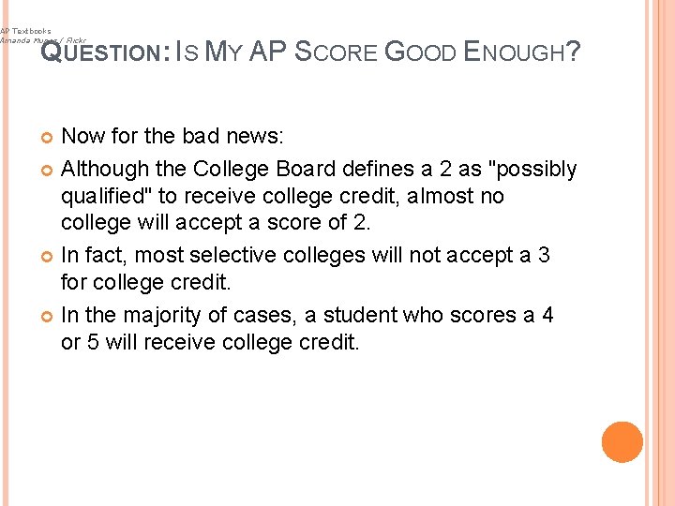Select the bullet beside "In the majority of cases"

click(x=47, y=317)
